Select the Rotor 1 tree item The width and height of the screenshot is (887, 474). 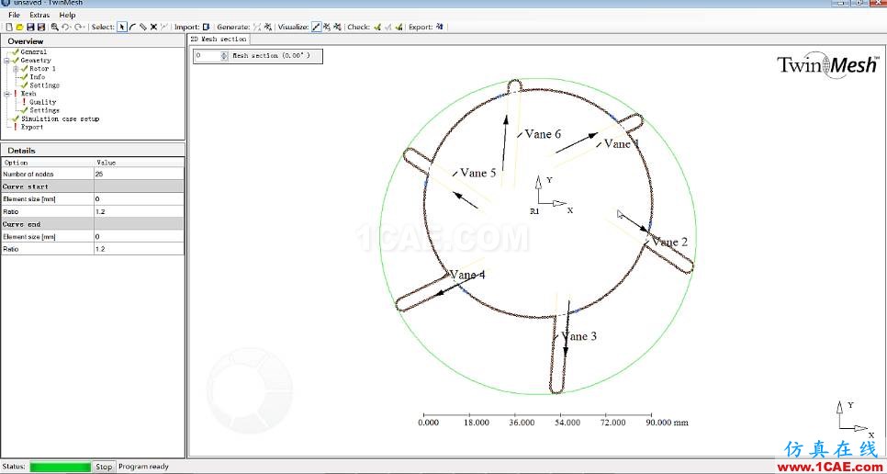click(x=43, y=69)
